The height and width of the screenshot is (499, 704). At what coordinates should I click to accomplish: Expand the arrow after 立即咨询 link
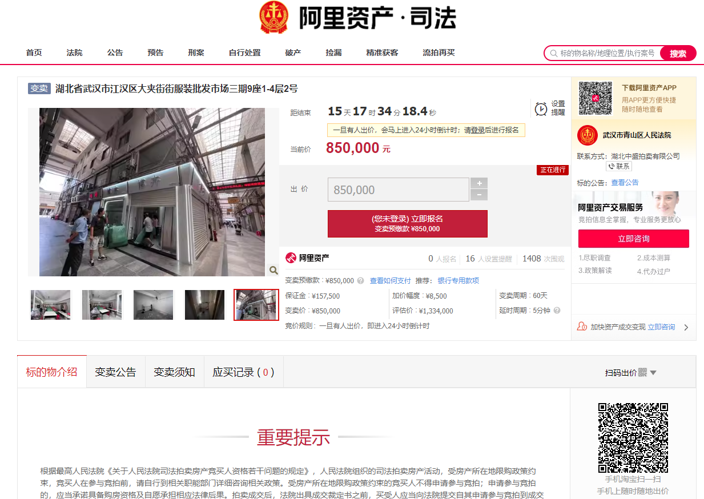pyautogui.click(x=686, y=327)
